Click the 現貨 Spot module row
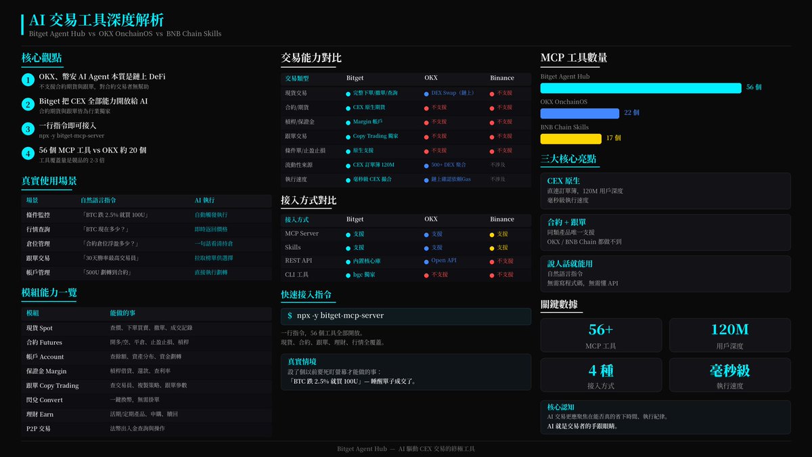The height and width of the screenshot is (457, 812). tap(146, 328)
